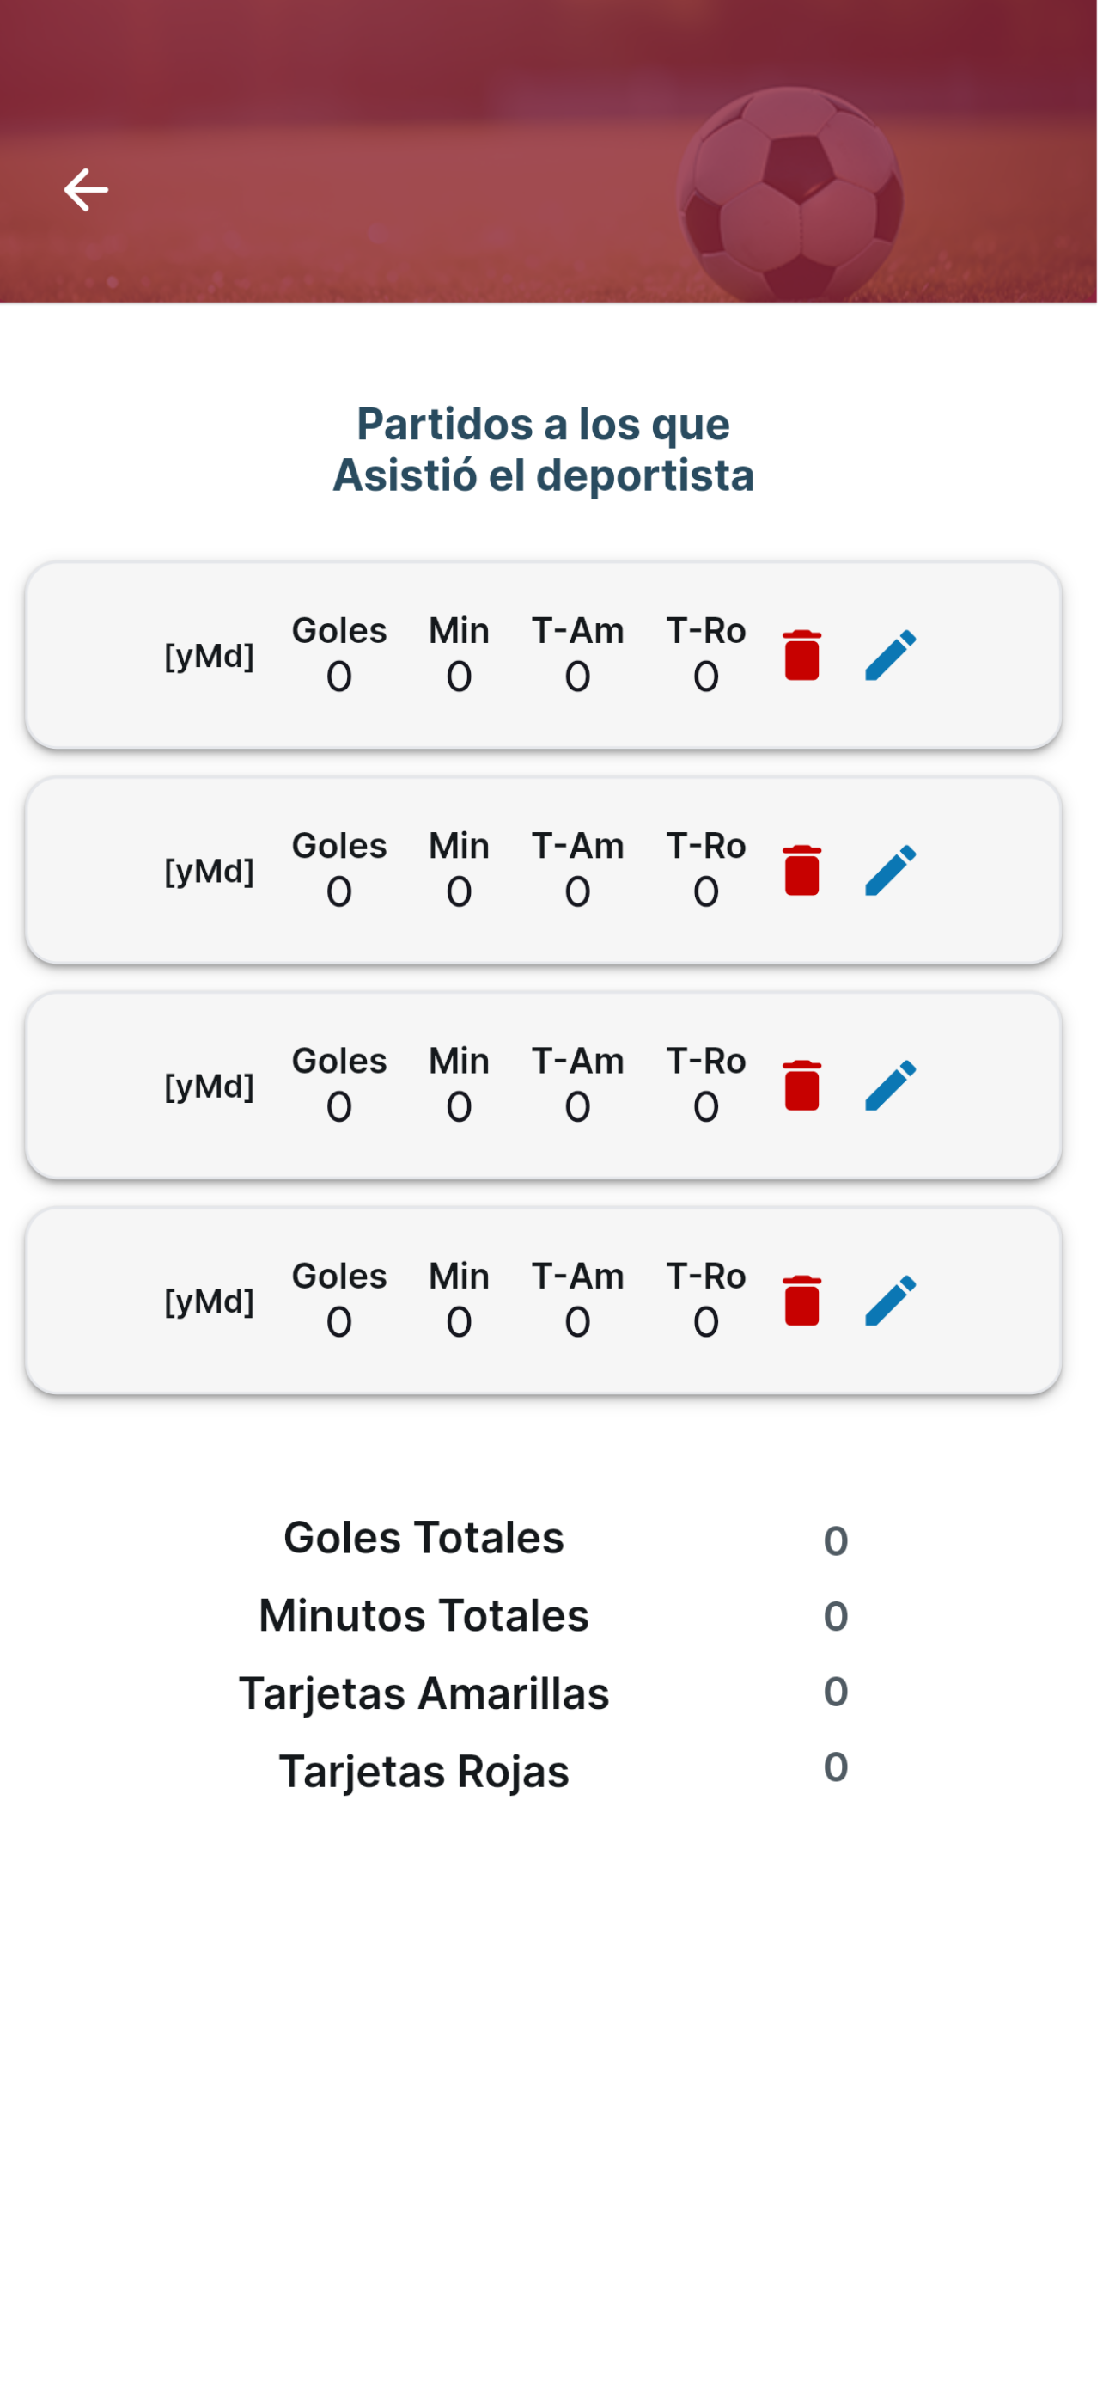Delete the first match record

click(802, 655)
